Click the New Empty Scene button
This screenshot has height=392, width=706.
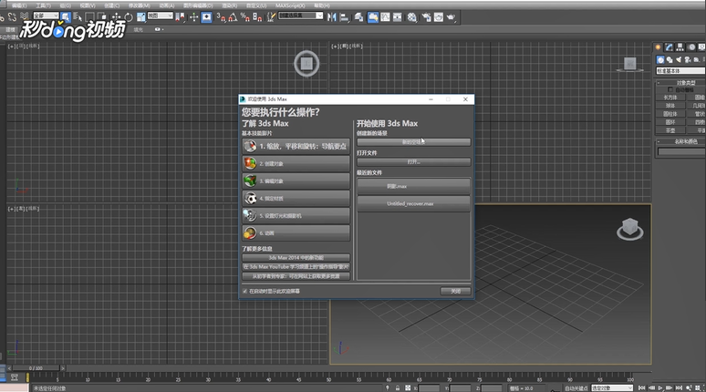point(414,142)
